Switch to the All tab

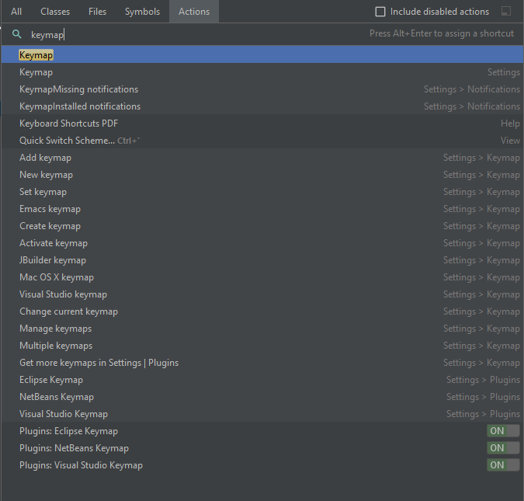16,12
